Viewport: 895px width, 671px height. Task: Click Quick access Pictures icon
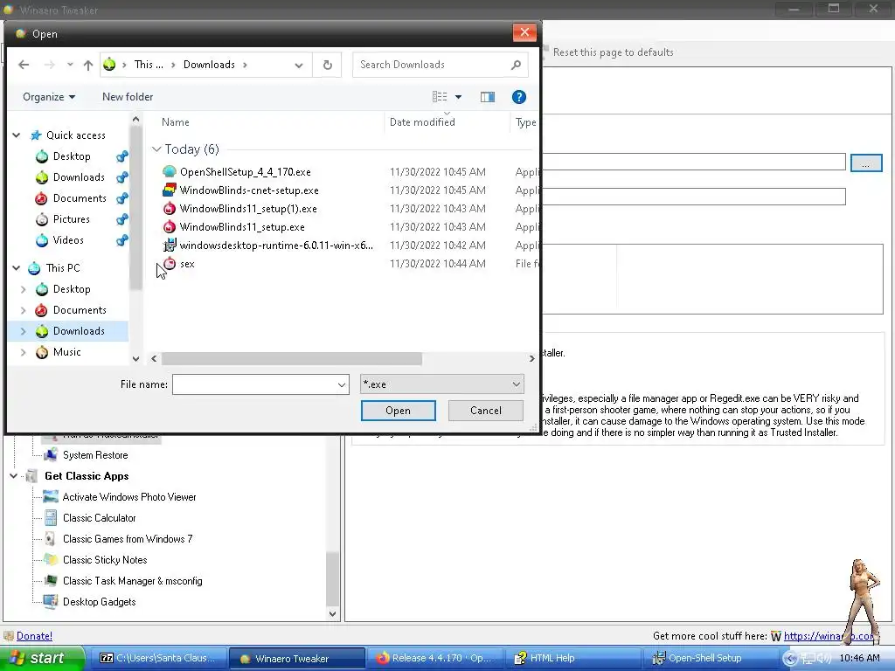[42, 219]
